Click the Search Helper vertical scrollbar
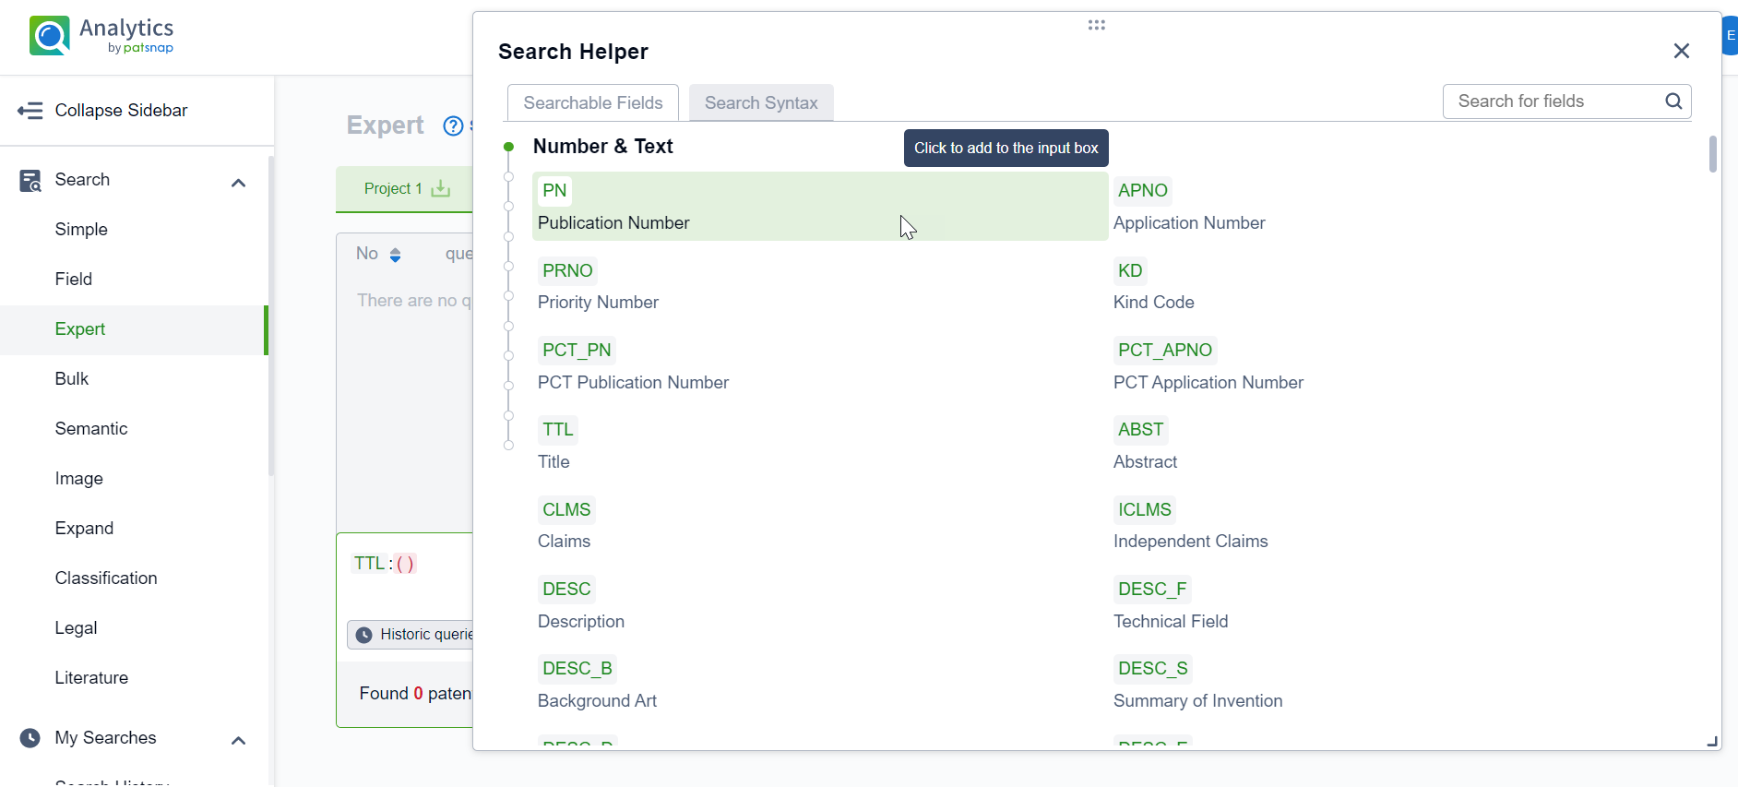Image resolution: width=1738 pixels, height=787 pixels. [x=1712, y=154]
